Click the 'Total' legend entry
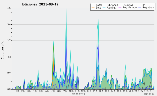 [x=97, y=5]
